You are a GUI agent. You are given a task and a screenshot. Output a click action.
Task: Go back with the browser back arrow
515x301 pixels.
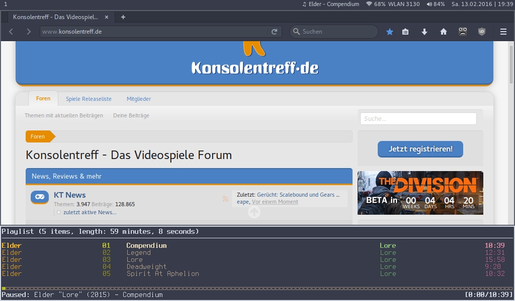coord(11,32)
